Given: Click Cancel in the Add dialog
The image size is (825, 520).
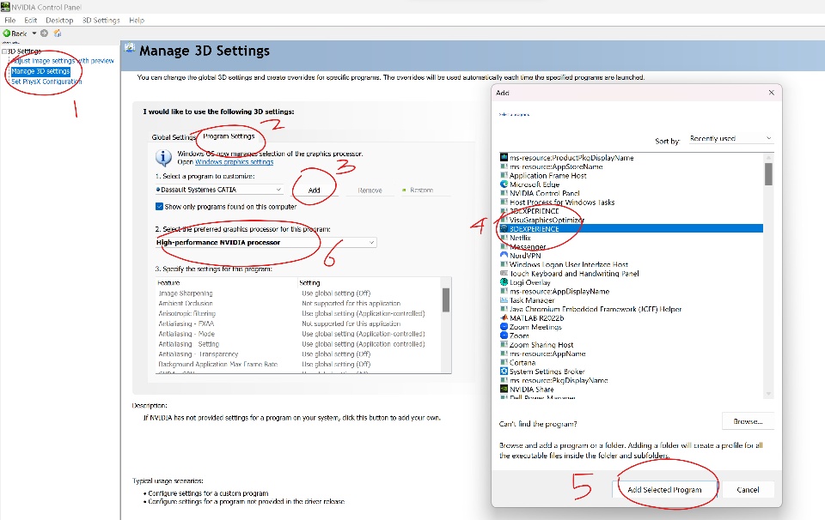Looking at the screenshot, I should pyautogui.click(x=748, y=489).
